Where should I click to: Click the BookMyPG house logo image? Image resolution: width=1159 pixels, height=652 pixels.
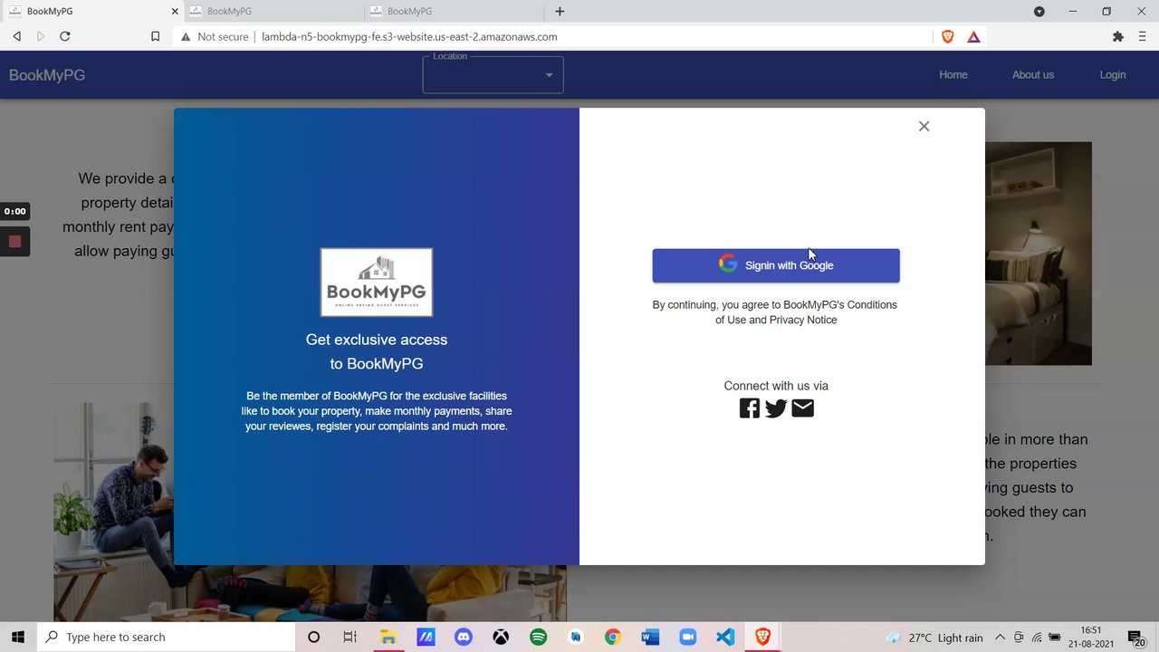click(377, 283)
